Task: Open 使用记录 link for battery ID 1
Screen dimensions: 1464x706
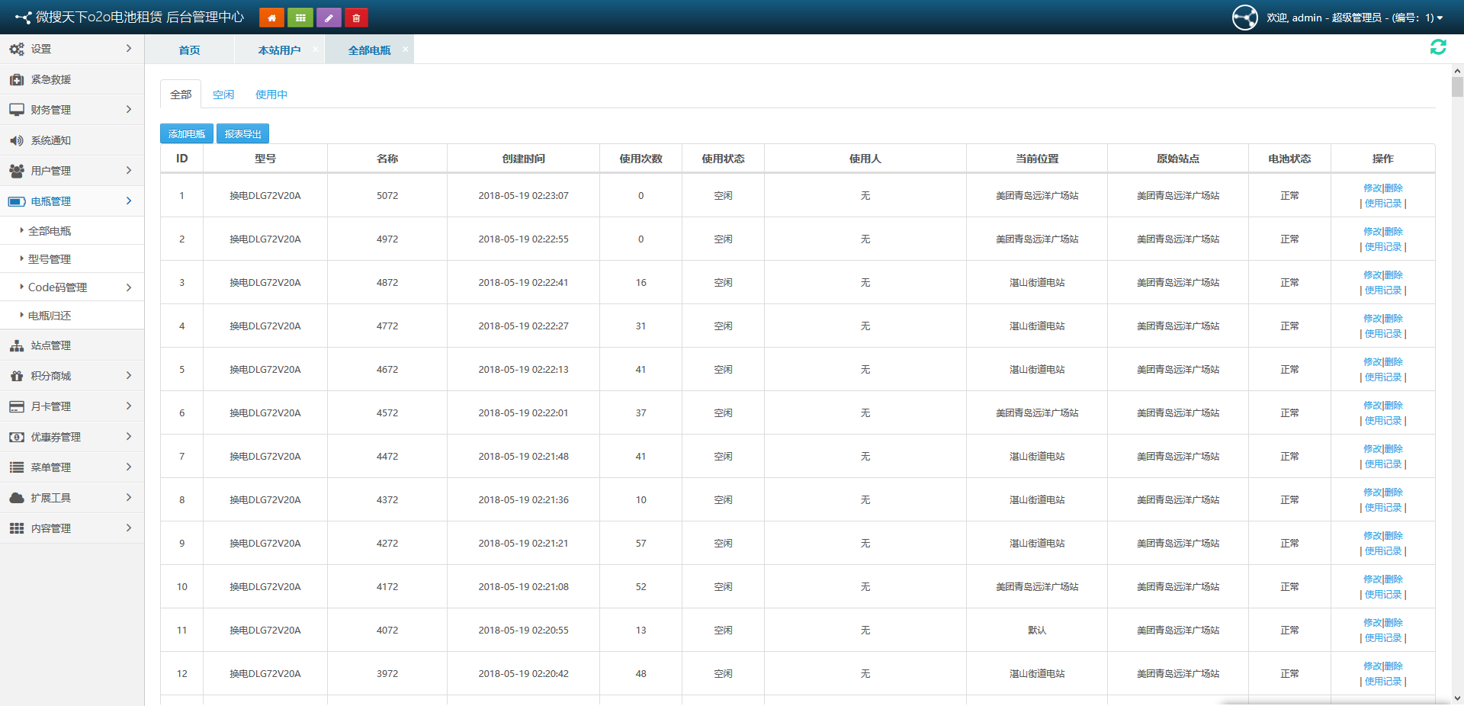Action: [1383, 204]
